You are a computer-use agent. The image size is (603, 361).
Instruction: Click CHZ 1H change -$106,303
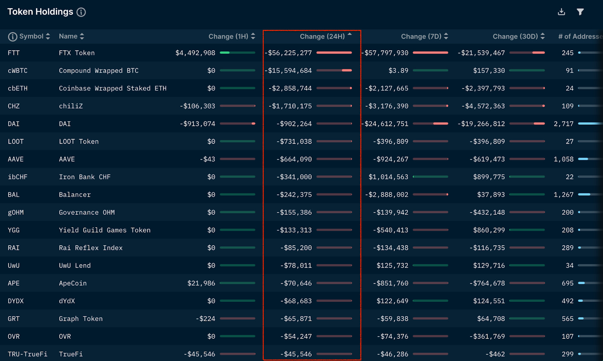[197, 106]
